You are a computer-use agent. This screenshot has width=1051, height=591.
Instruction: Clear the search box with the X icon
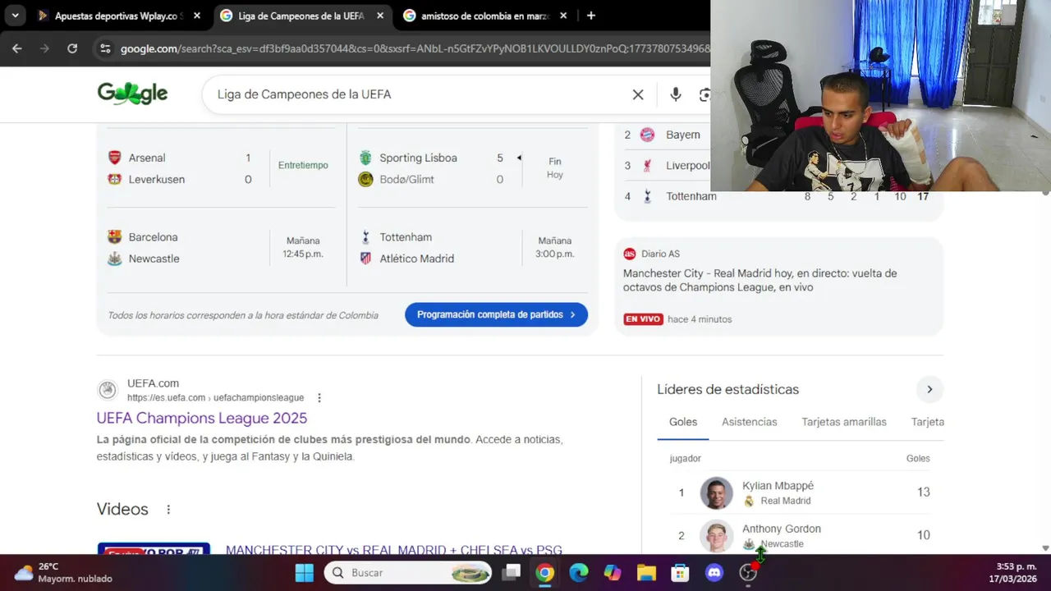tap(638, 94)
